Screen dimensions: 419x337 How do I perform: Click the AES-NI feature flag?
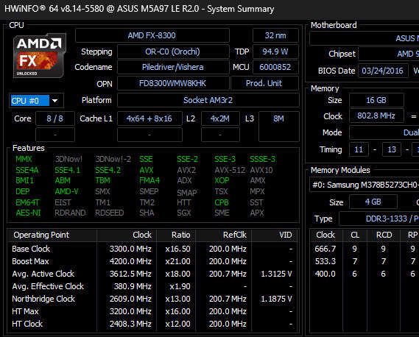[28, 213]
